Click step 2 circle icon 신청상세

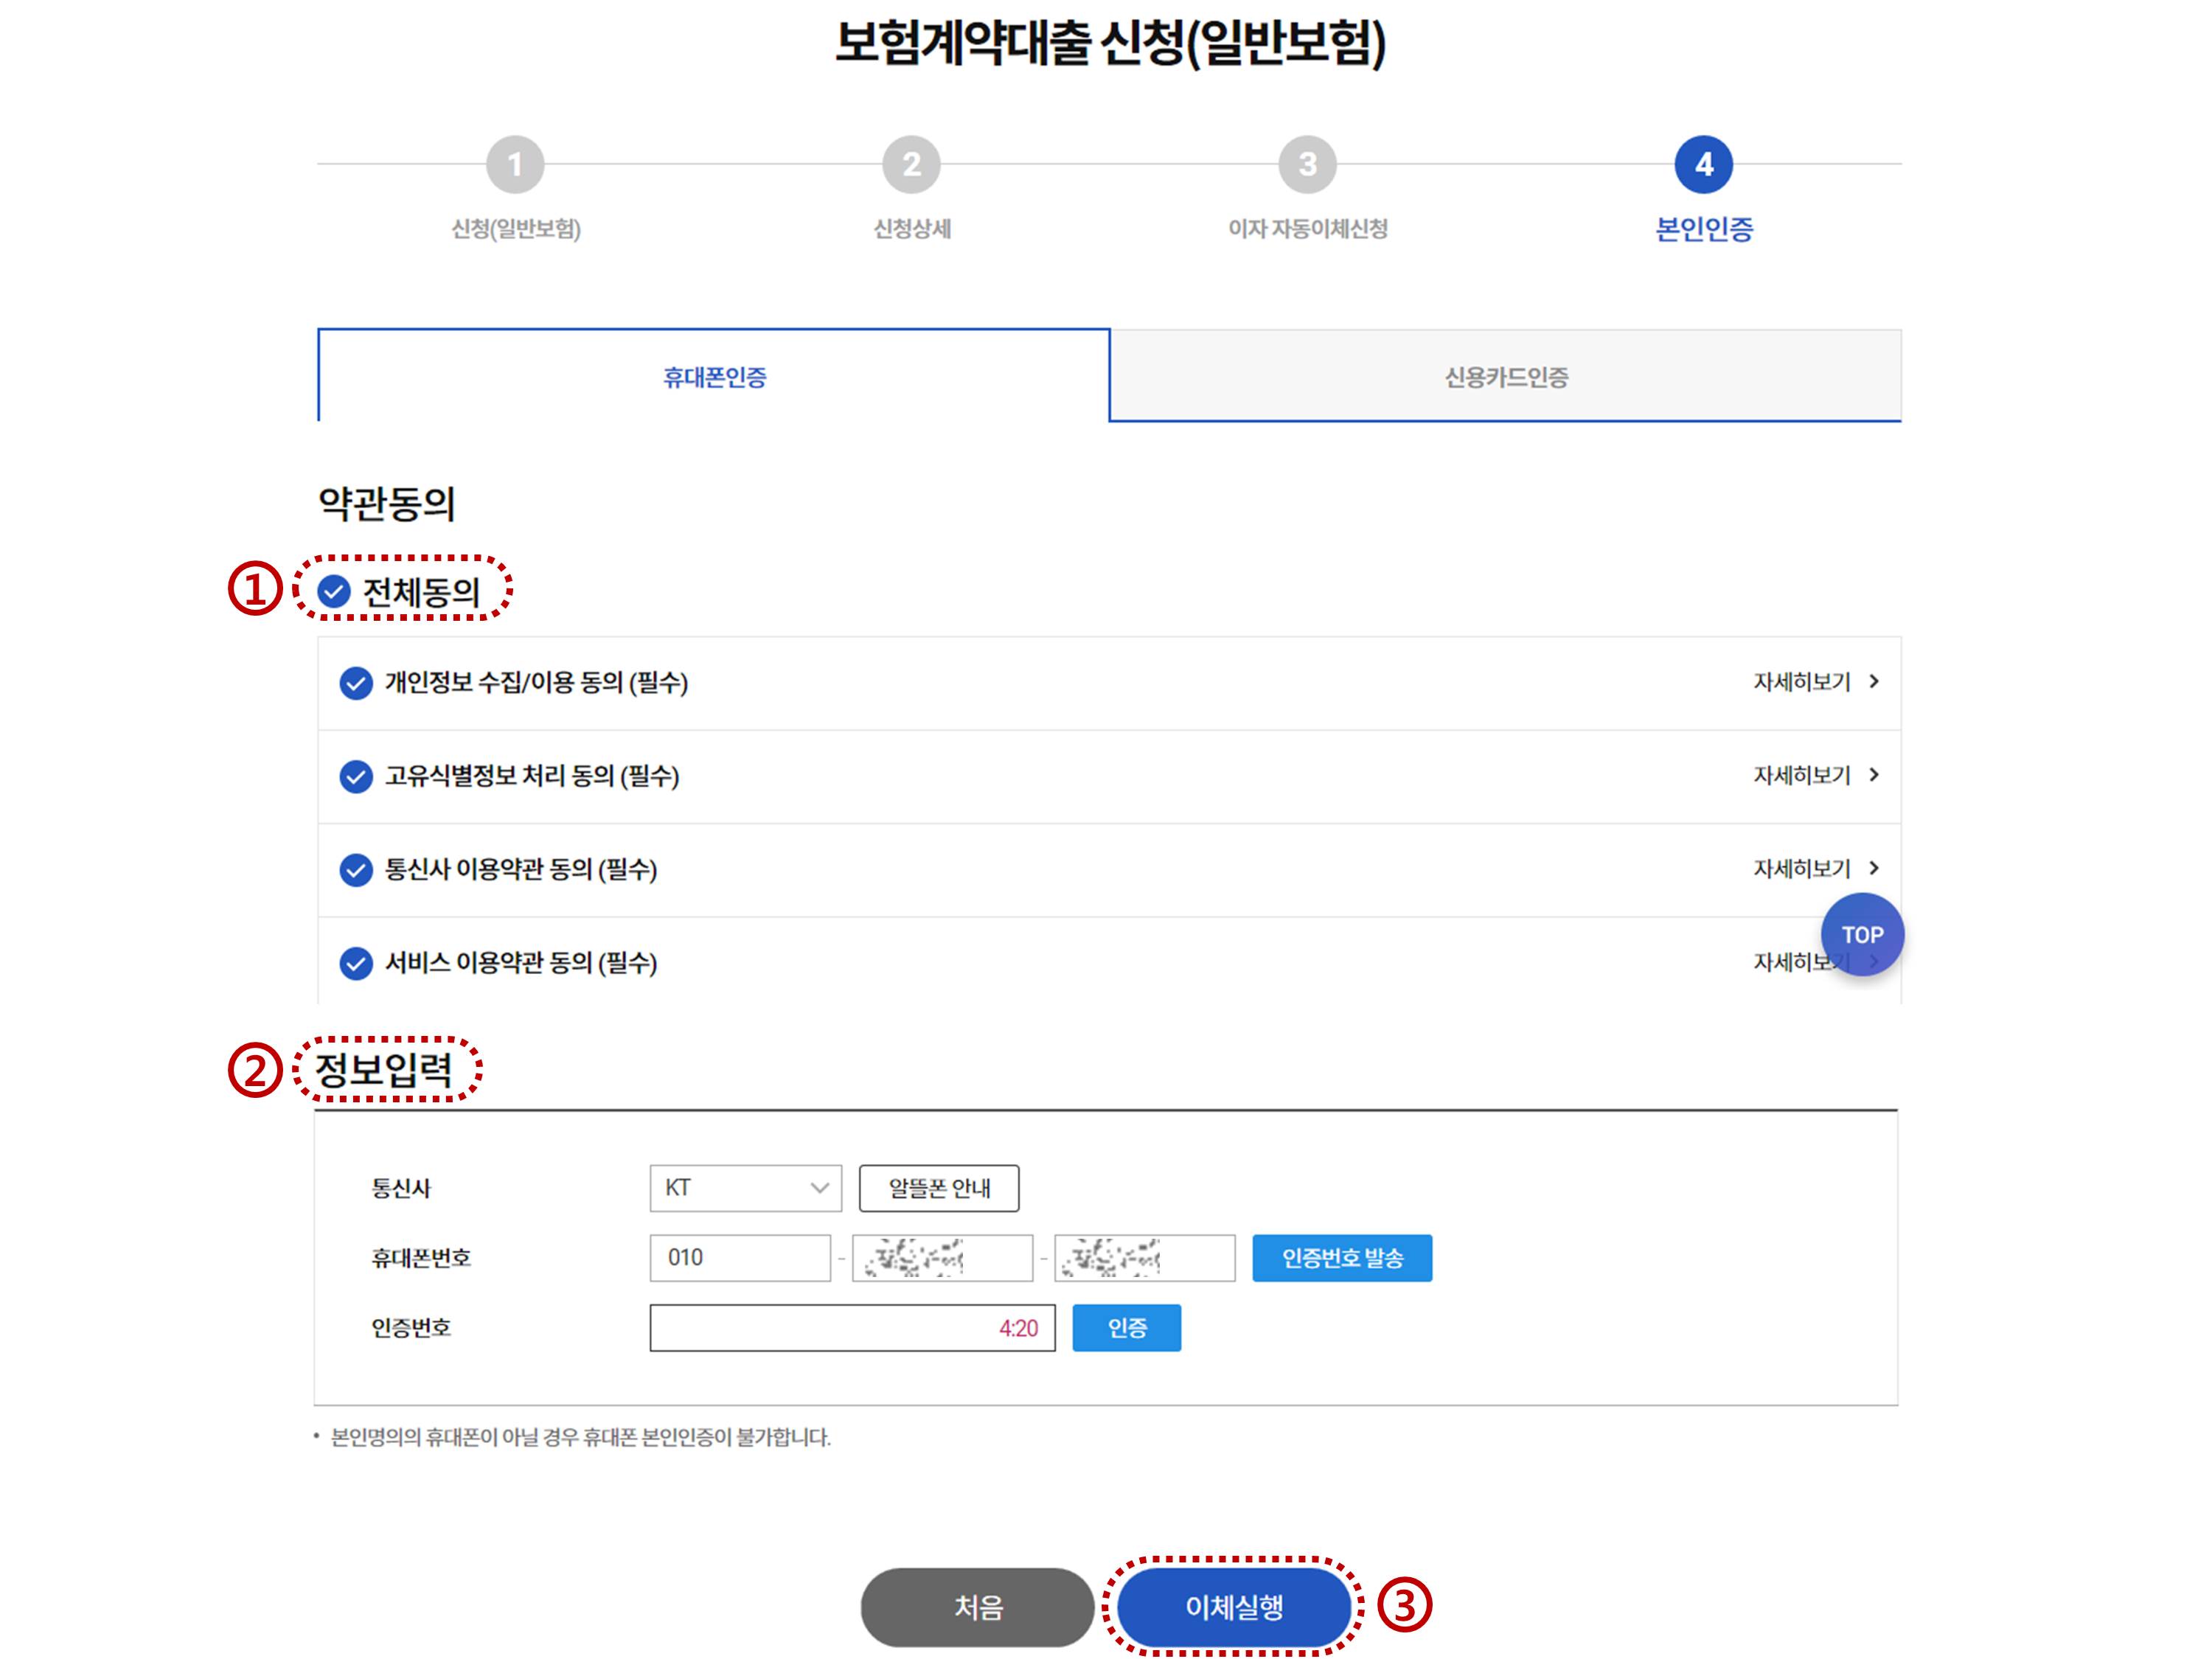pyautogui.click(x=911, y=164)
